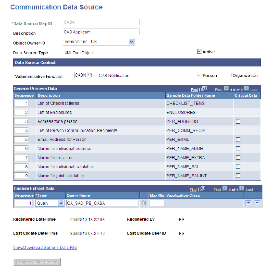Image resolution: width=266 pixels, height=267 pixels.
Task: Select last update time 30/03/10 07:24:19
Action: (x=87, y=234)
